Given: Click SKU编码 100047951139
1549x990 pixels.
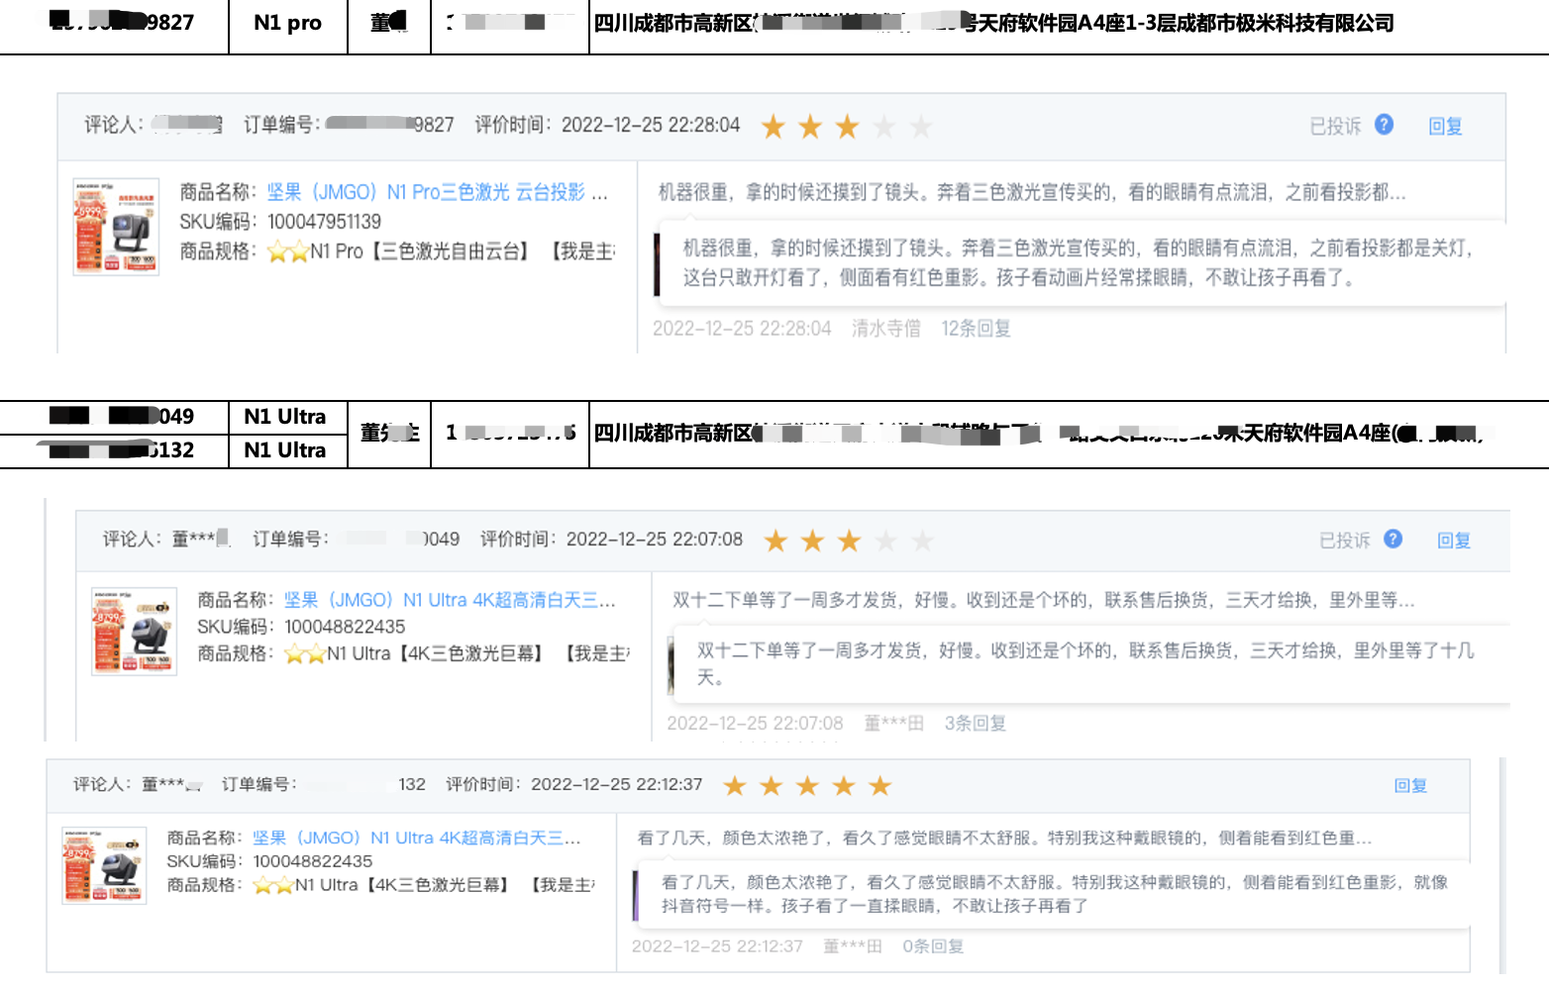Looking at the screenshot, I should tap(280, 222).
